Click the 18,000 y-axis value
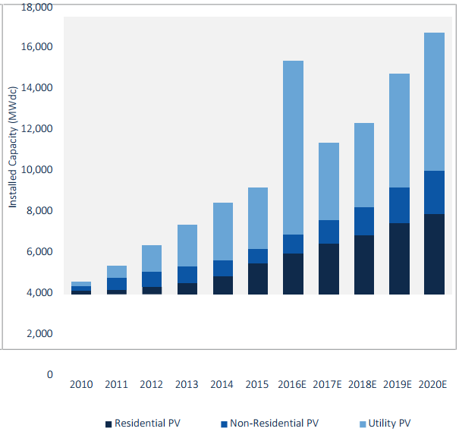459x438 pixels. (x=36, y=8)
